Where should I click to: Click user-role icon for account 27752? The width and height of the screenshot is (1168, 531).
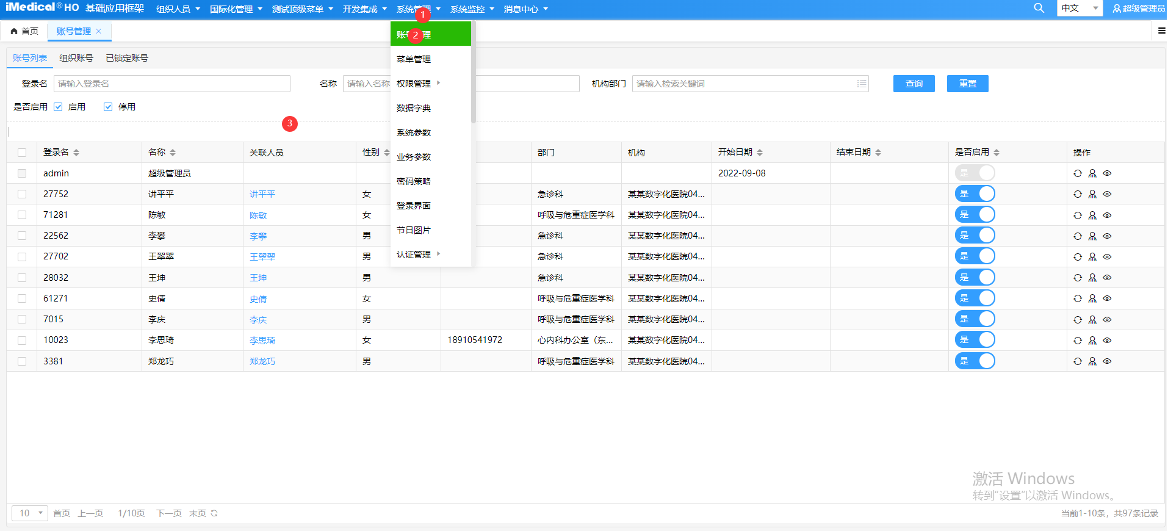1092,194
